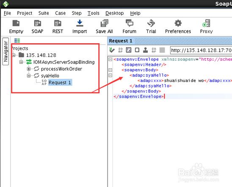Image resolution: width=232 pixels, height=187 pixels.
Task: Open the Suite menu
Action: click(44, 13)
